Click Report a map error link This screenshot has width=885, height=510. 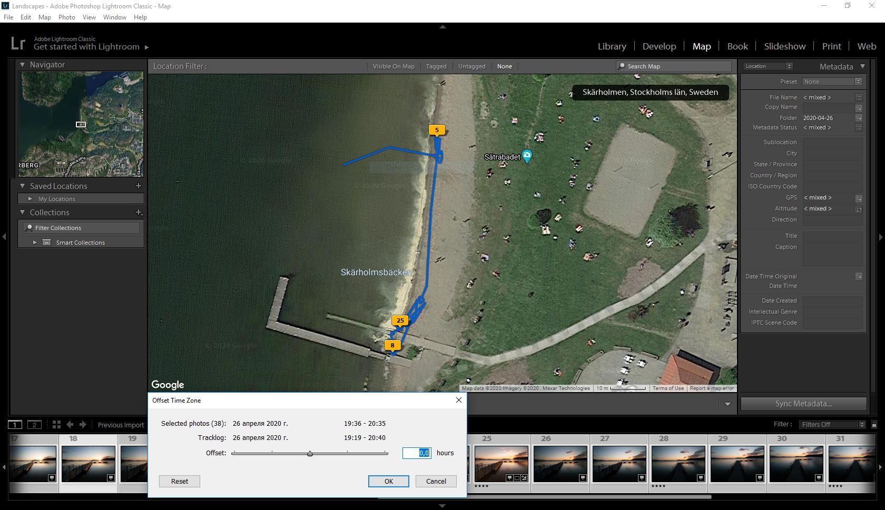tap(712, 388)
